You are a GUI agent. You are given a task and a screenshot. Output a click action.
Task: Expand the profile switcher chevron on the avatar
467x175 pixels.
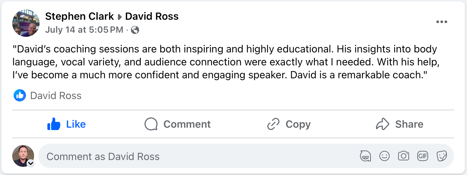tap(31, 163)
